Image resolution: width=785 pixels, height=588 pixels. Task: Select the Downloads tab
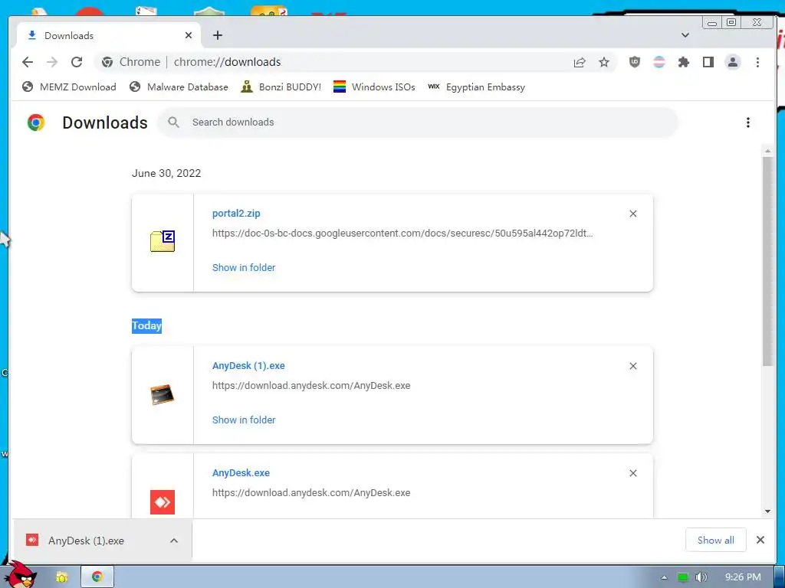(x=109, y=35)
